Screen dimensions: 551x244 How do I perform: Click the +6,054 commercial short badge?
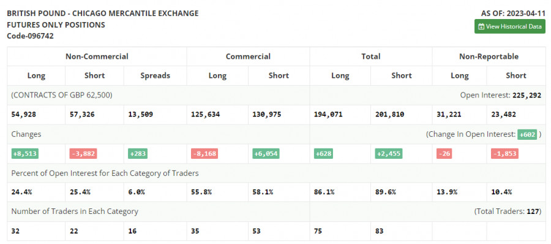coord(266,154)
